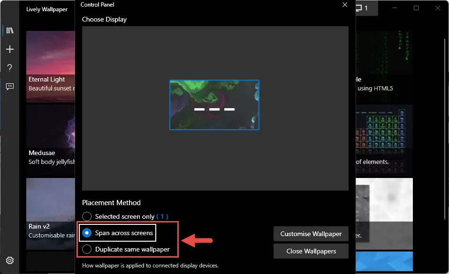The height and width of the screenshot is (274, 449).
Task: Open the Medusae wallpaper card
Action: pos(50,140)
